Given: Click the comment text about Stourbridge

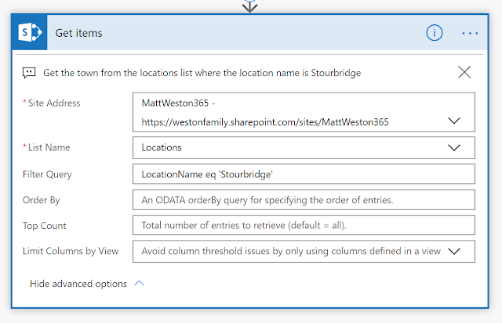Looking at the screenshot, I should 202,73.
